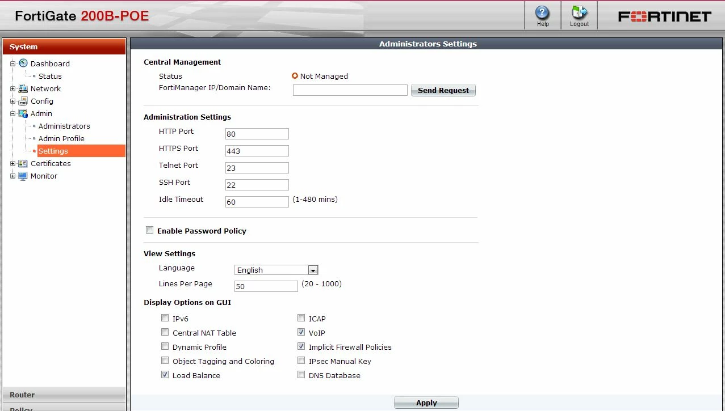Click the Logout icon
Screen dimensions: 725x411
(x=579, y=12)
